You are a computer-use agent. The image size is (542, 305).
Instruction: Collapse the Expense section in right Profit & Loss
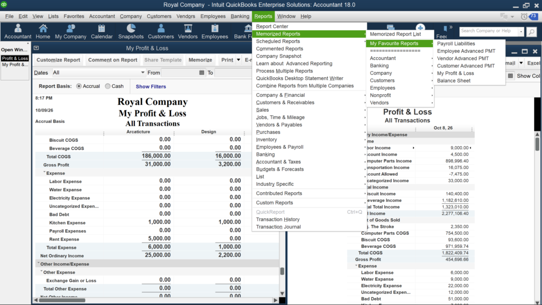356,266
